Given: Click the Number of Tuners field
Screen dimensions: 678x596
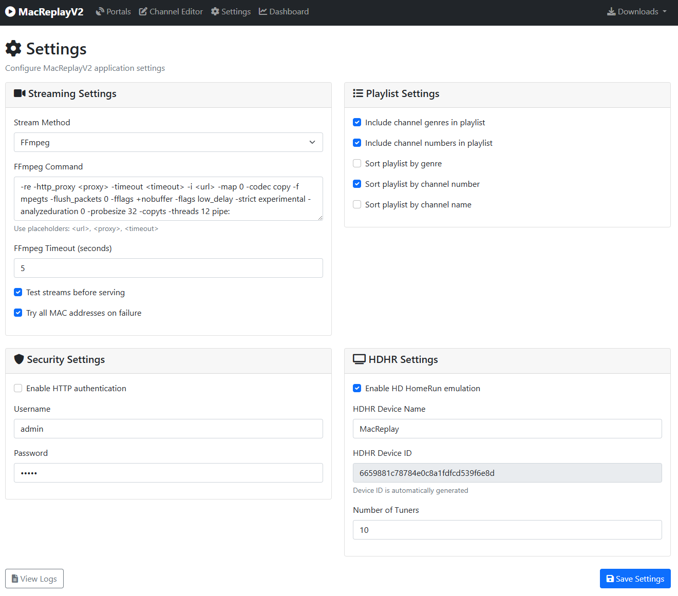Looking at the screenshot, I should tap(507, 530).
